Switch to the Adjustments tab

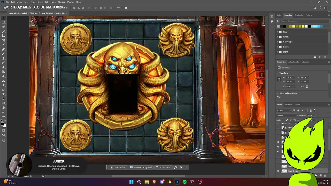point(294,62)
